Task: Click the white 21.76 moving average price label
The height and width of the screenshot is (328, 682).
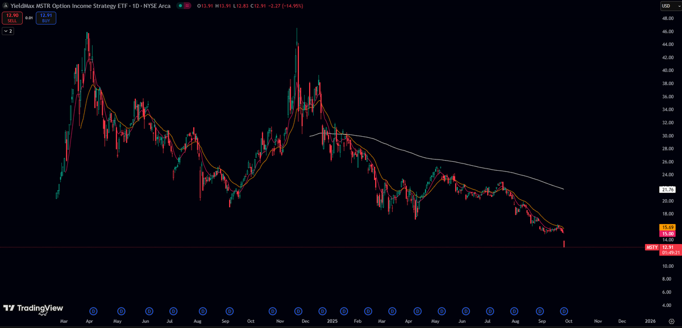Action: (667, 190)
